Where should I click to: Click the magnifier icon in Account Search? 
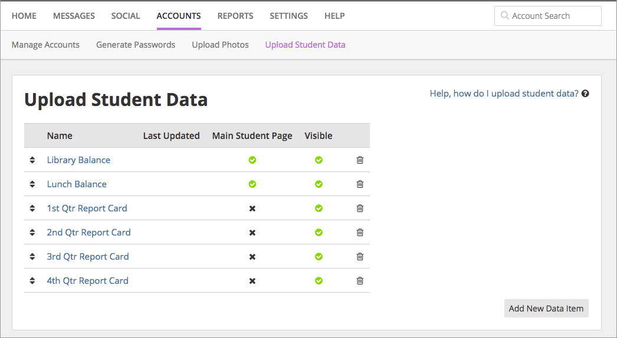[504, 16]
